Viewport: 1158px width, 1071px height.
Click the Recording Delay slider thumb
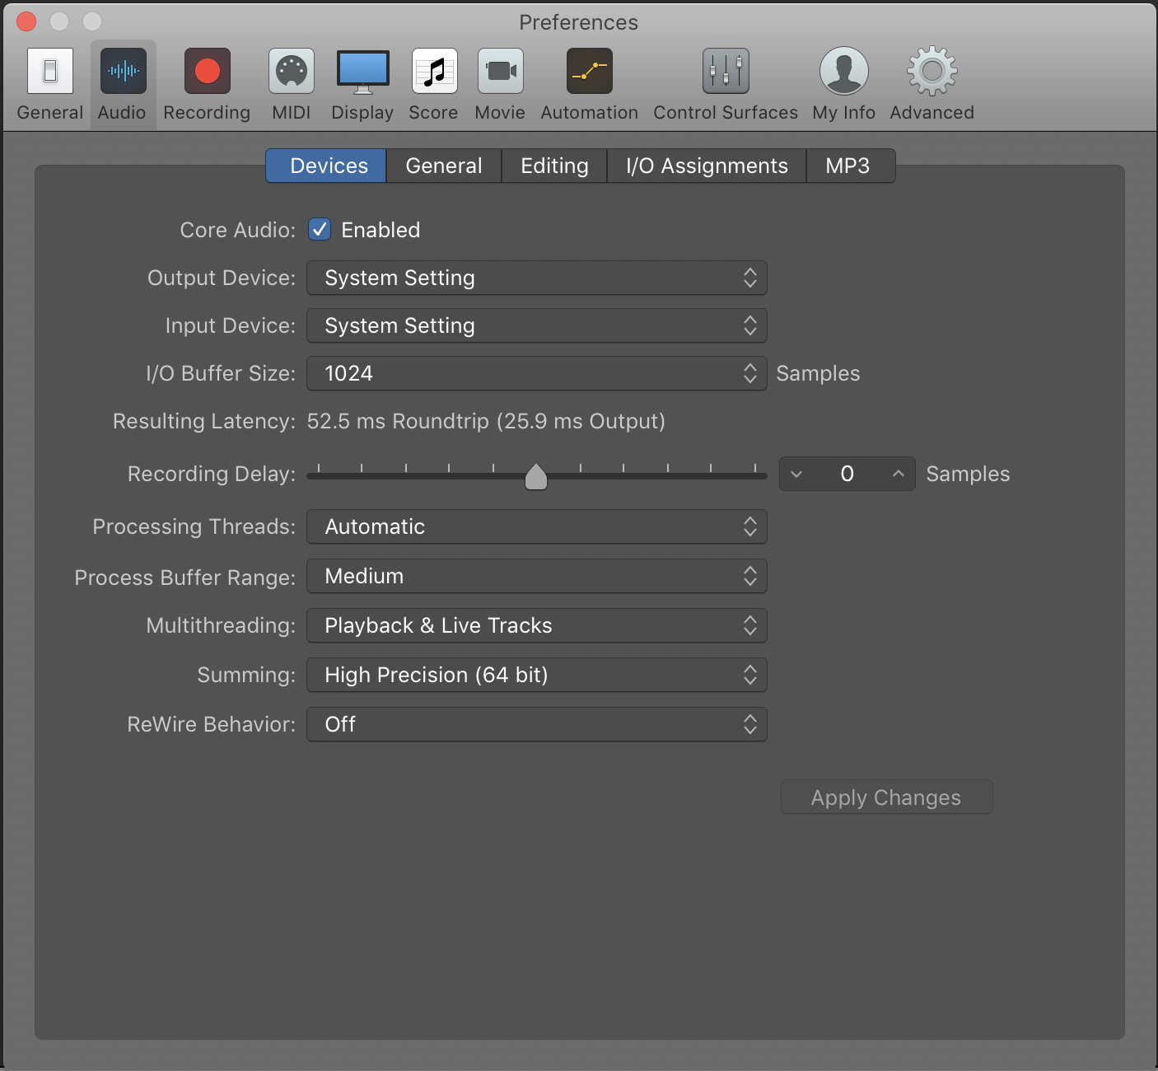click(x=536, y=476)
